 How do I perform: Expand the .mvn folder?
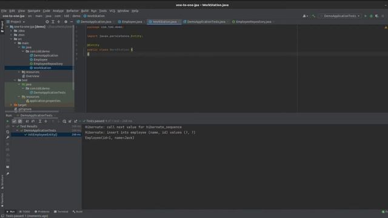(x=12, y=35)
